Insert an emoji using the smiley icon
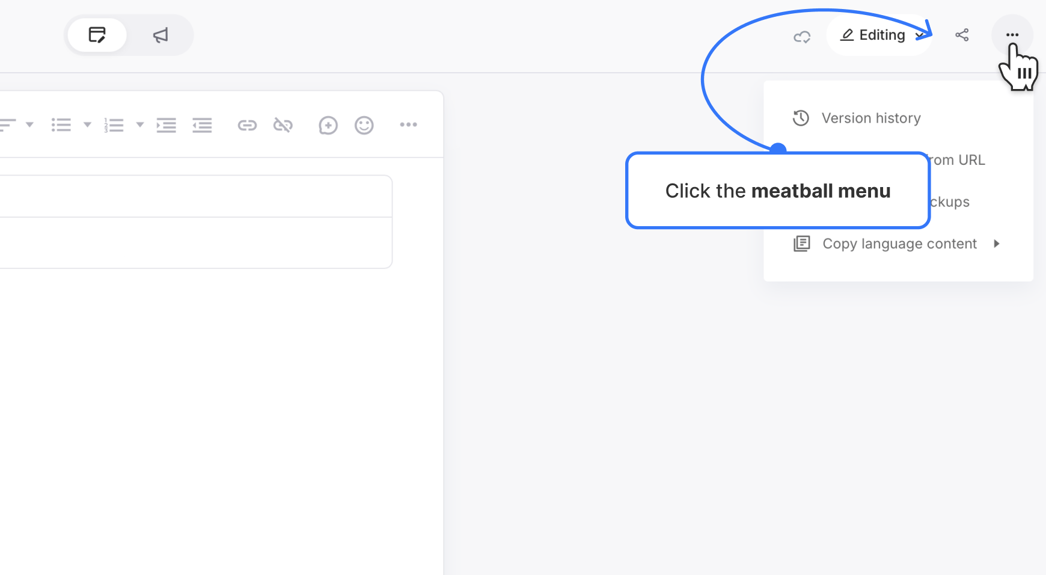 [x=364, y=125]
